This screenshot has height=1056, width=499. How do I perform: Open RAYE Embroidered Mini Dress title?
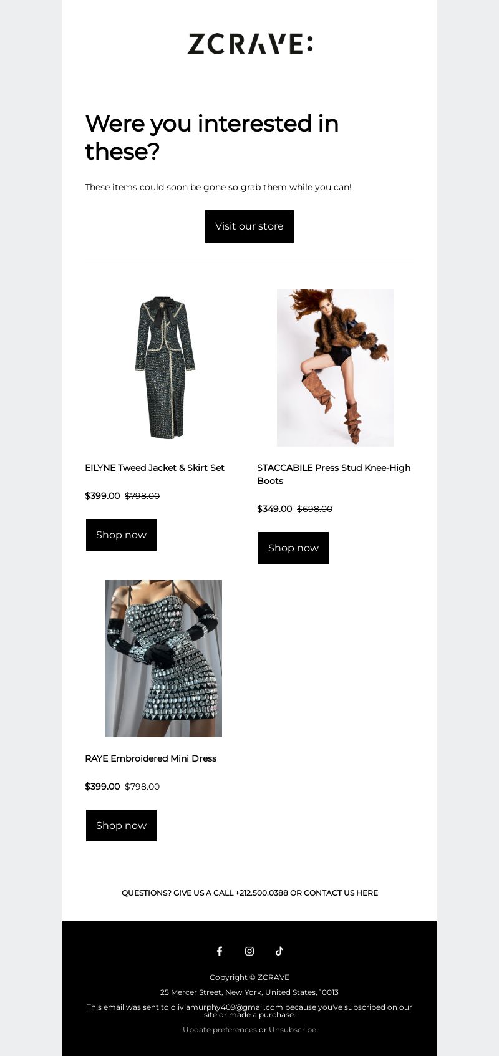click(150, 758)
